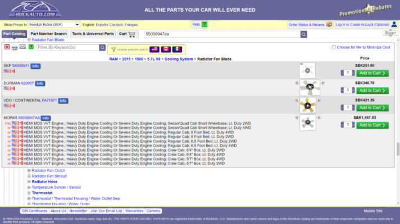Image resolution: width=400 pixels, height=224 pixels.
Task: Add DORMAN 620057 to cart
Action: (x=372, y=91)
